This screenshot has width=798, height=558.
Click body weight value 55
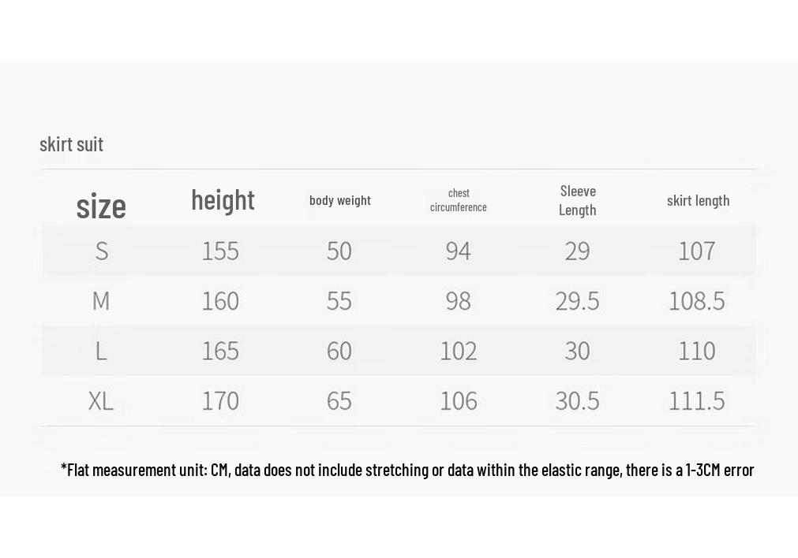point(339,301)
